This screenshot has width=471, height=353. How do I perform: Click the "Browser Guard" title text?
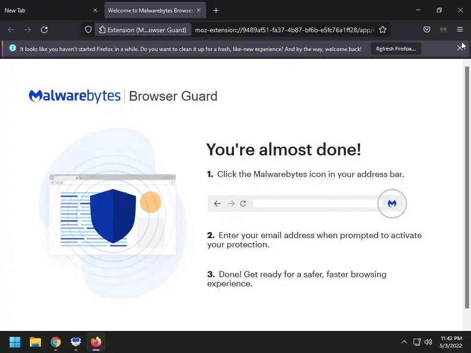tap(173, 97)
